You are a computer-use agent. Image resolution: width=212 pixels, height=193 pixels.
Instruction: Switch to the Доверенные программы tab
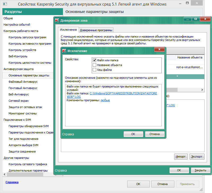click(96, 30)
